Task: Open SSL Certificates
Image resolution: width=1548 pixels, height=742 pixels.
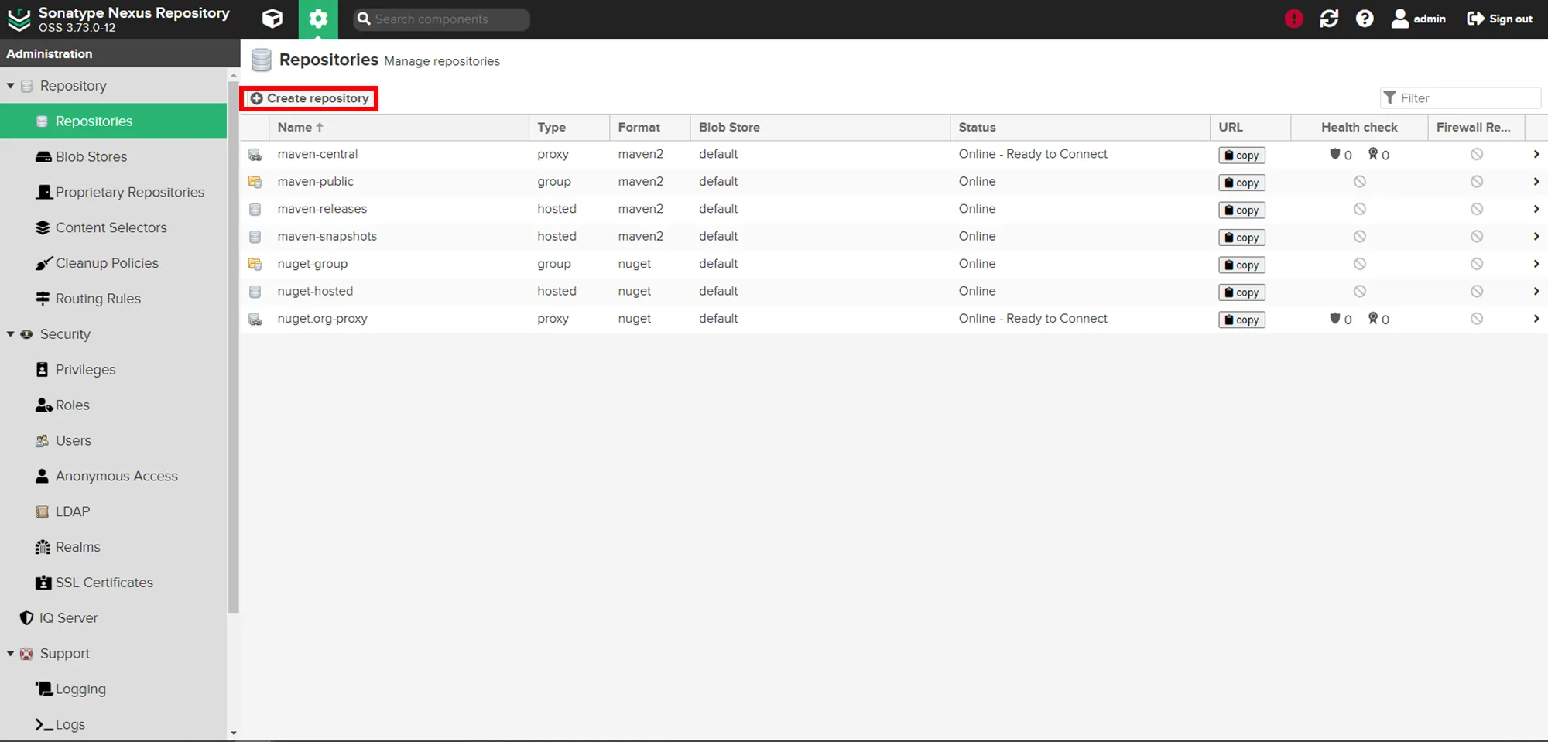Action: tap(94, 583)
